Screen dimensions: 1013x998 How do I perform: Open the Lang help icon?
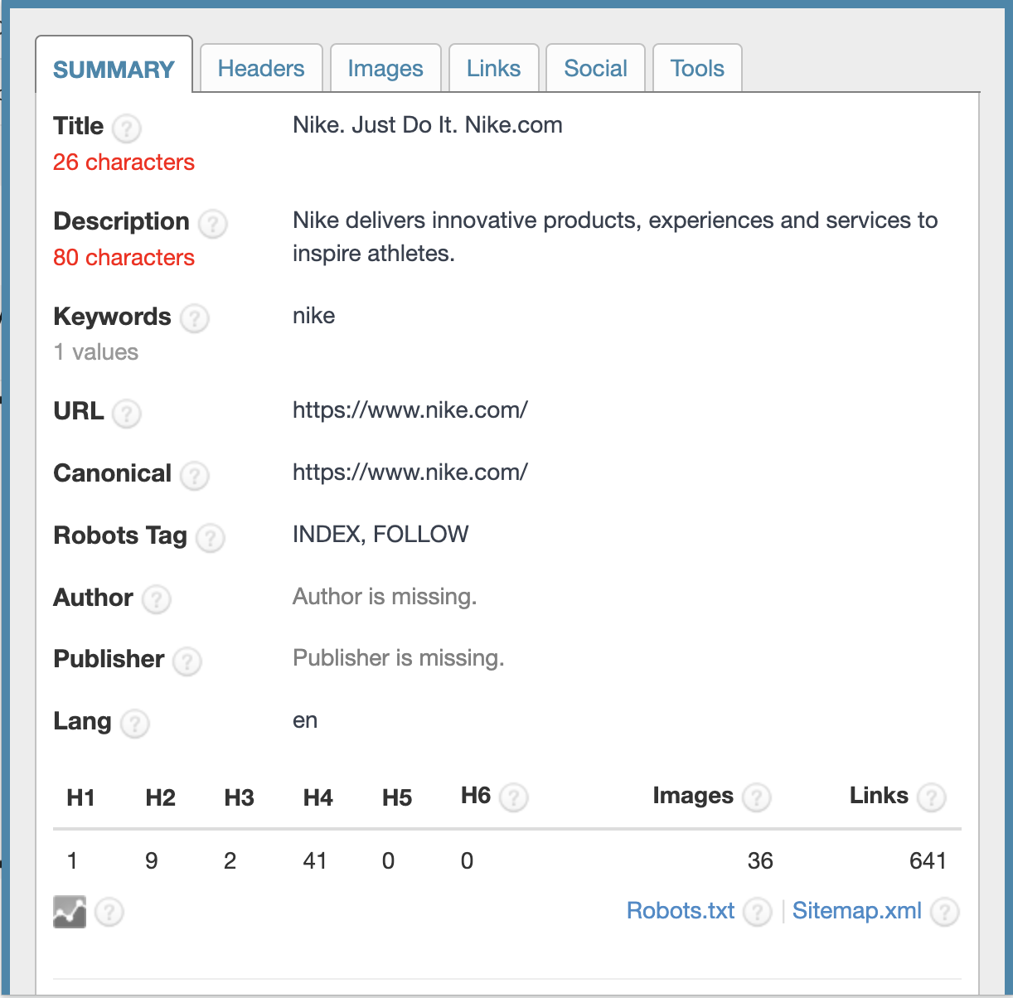(134, 724)
